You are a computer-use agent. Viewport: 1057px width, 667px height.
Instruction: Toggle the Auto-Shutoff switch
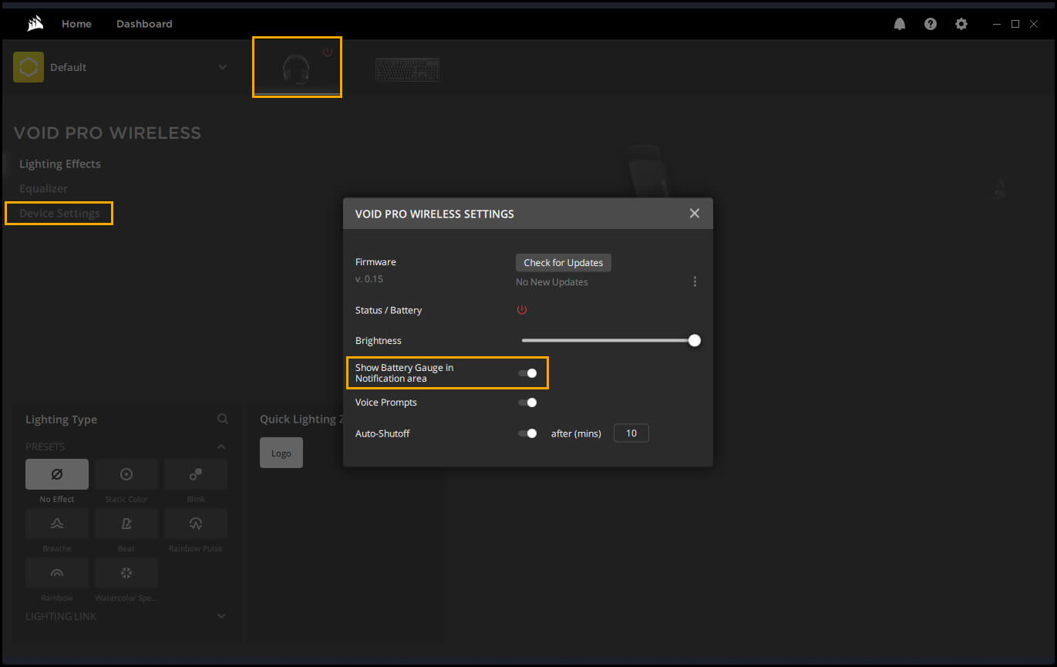pyautogui.click(x=527, y=433)
